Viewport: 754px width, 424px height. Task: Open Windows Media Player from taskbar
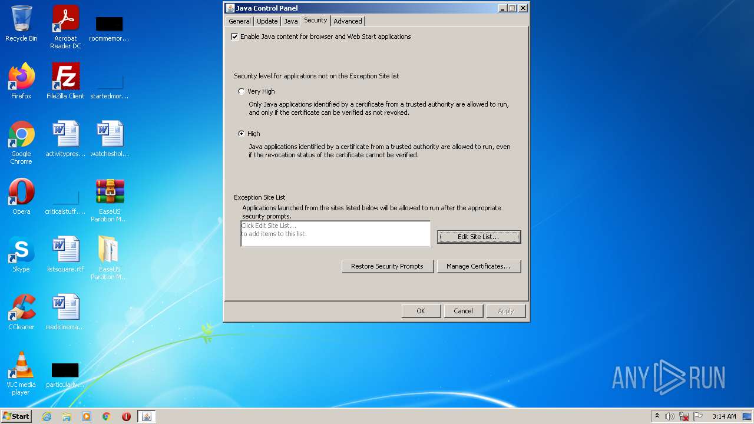[87, 416]
